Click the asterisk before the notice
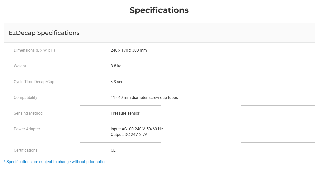The height and width of the screenshot is (172, 321). pos(5,161)
